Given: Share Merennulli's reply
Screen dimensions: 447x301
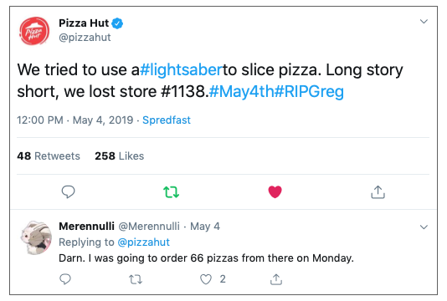Looking at the screenshot, I should click(x=276, y=279).
